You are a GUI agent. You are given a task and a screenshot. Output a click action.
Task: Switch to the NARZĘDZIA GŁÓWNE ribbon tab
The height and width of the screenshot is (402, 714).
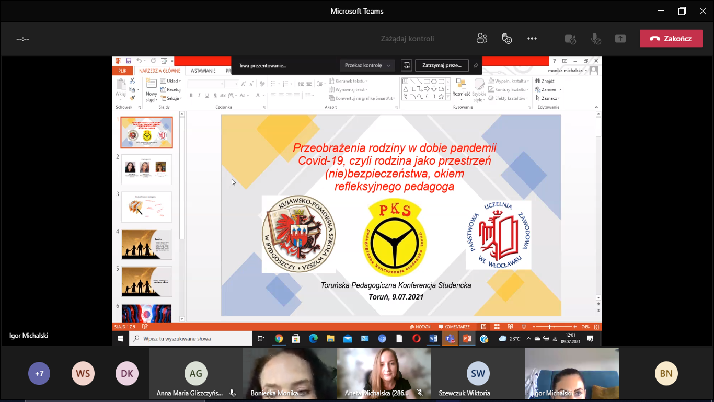coord(159,71)
